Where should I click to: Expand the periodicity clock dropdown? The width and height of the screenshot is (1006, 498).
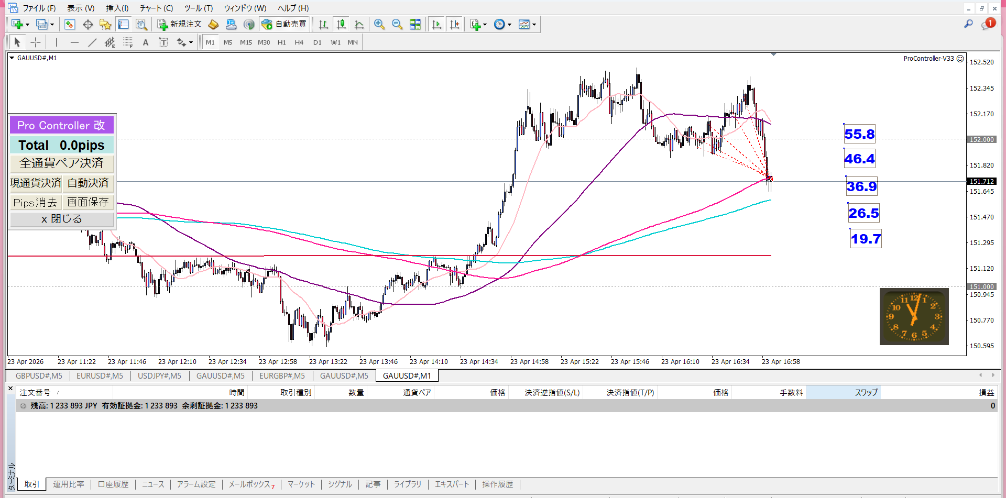[x=509, y=25]
